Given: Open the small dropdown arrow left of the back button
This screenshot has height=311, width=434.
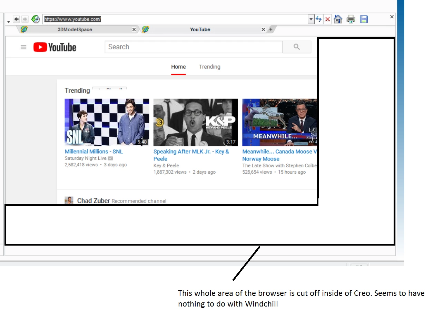Looking at the screenshot, I should click(x=8, y=22).
